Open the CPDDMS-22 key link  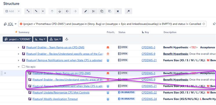(149, 93)
